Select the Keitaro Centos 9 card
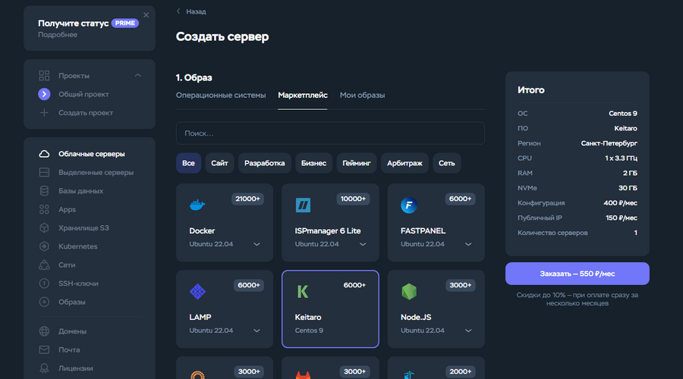 [x=330, y=309]
